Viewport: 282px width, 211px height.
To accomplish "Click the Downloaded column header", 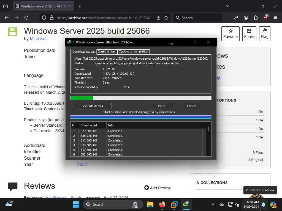I will coord(93,125).
